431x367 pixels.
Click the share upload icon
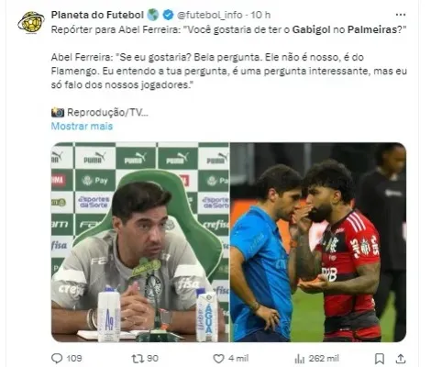click(401, 359)
